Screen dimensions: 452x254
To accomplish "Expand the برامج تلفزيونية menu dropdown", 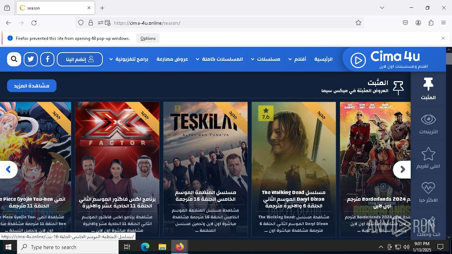I will pyautogui.click(x=129, y=59).
